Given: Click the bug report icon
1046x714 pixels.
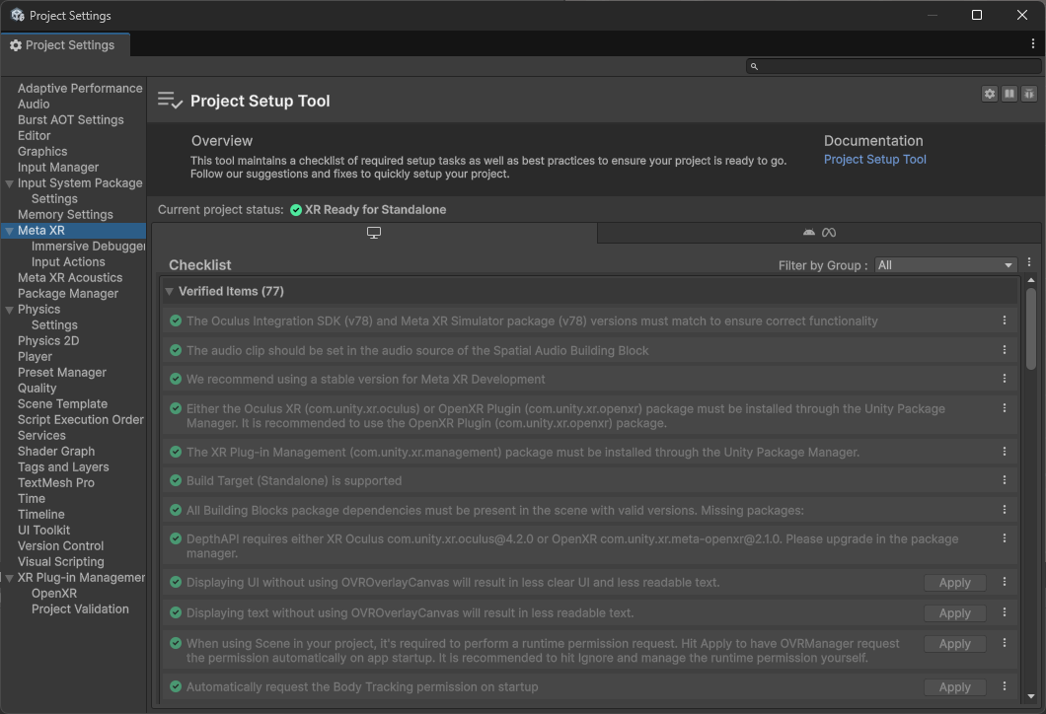Looking at the screenshot, I should click(x=1029, y=94).
